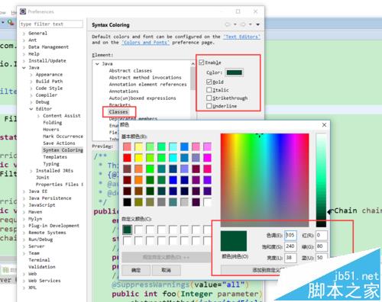The height and width of the screenshot is (302, 382).
Task: Check the Strikethrough checkbox
Action: coord(209,98)
